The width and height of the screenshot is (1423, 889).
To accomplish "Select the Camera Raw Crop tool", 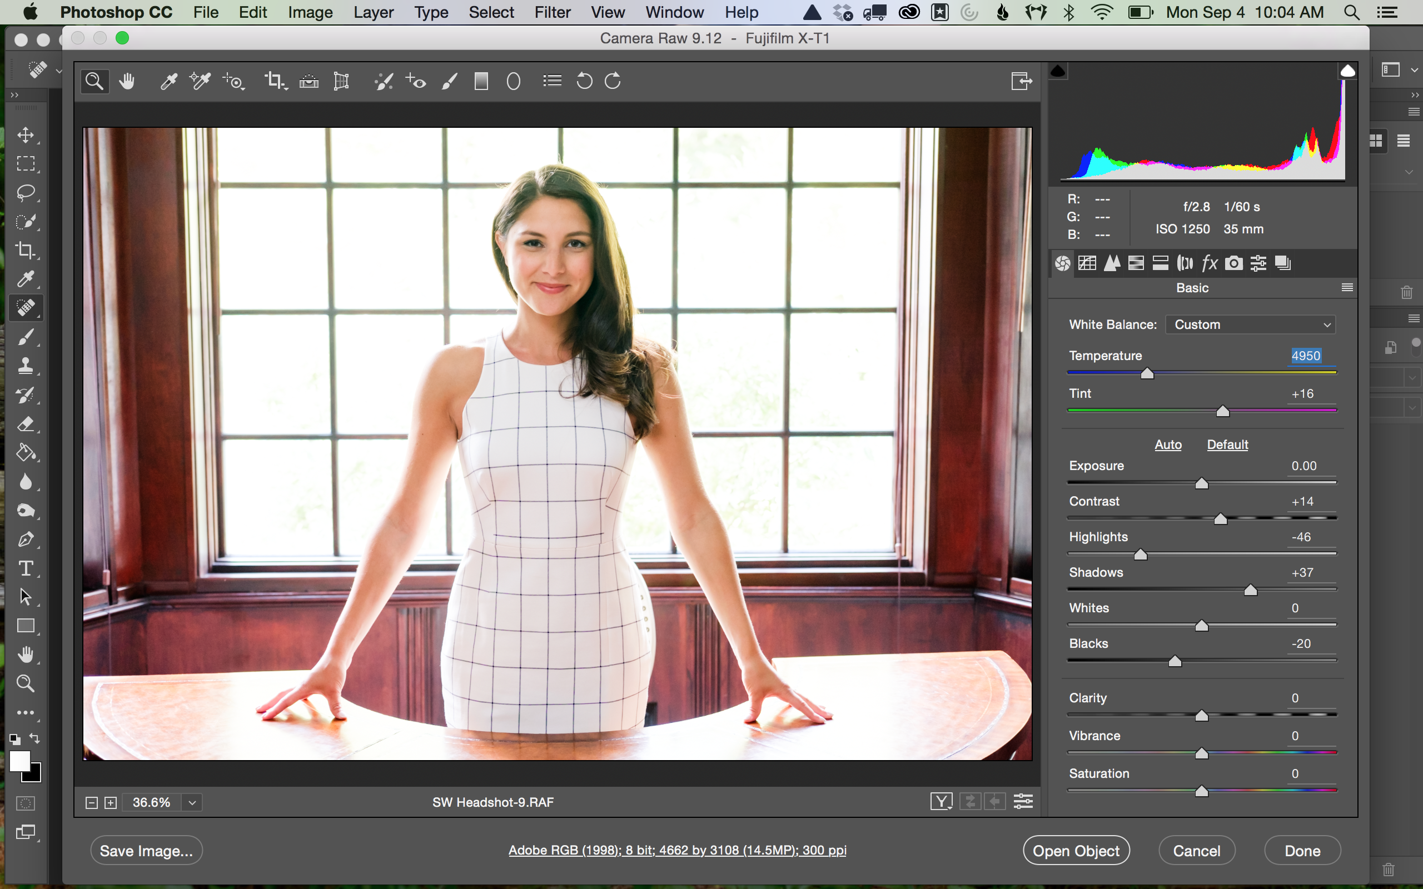I will [x=275, y=81].
